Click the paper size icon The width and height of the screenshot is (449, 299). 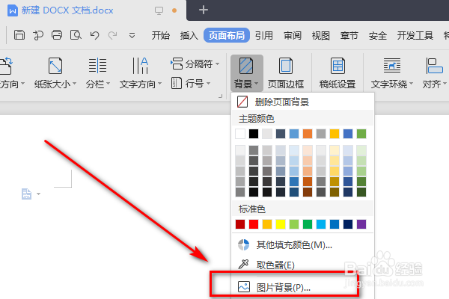[55, 66]
